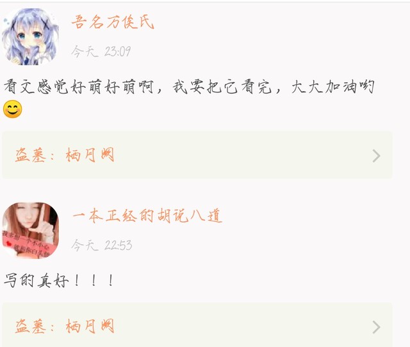Open the anime girl avatar of 吾名万俟氏
The image size is (410, 347).
click(30, 37)
